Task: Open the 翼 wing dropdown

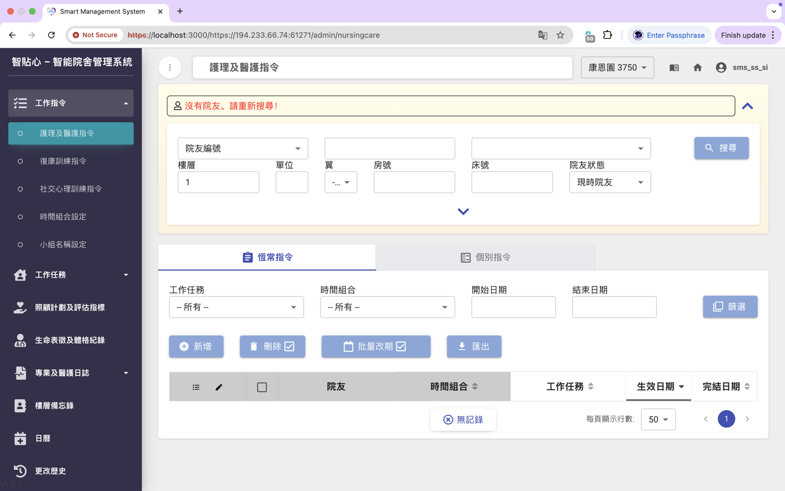Action: (341, 182)
